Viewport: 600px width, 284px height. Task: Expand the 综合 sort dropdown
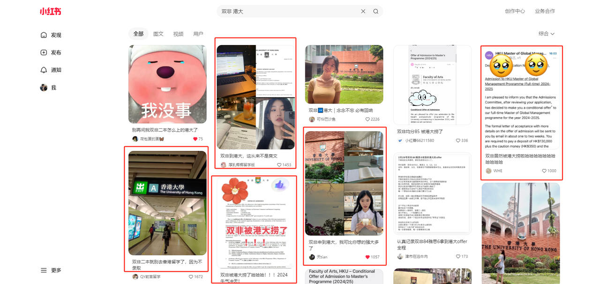547,34
